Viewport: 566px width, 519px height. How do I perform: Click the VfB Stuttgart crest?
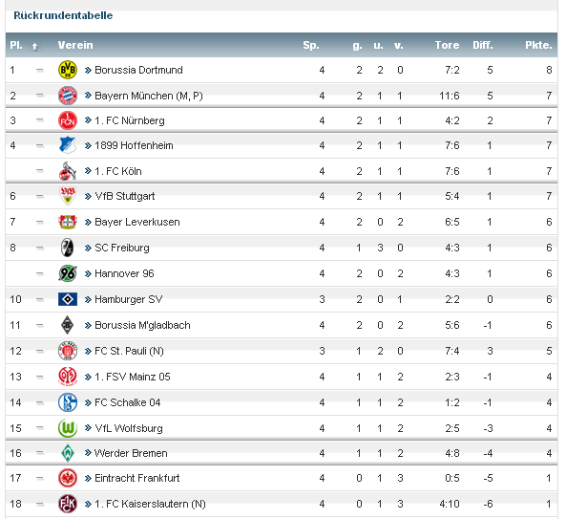[x=68, y=196]
